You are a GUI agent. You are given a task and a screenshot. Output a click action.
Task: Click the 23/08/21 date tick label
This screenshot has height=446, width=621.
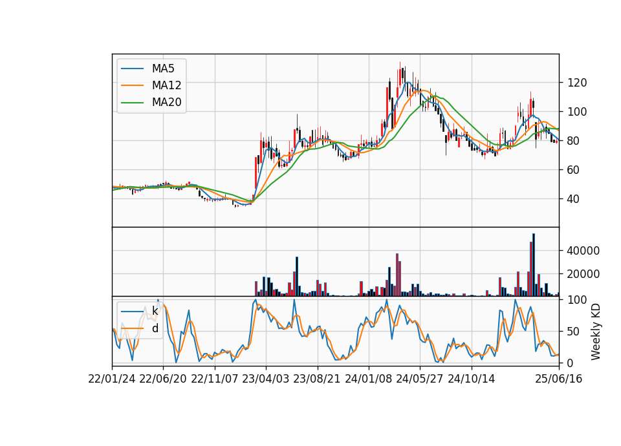tap(317, 379)
